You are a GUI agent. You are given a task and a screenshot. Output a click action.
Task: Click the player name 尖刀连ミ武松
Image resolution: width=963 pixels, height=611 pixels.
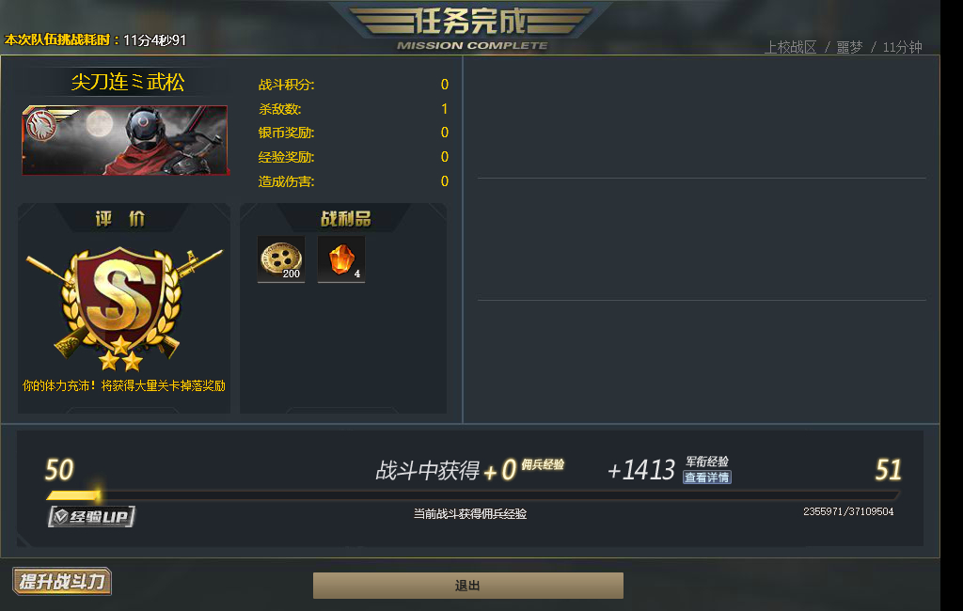128,82
